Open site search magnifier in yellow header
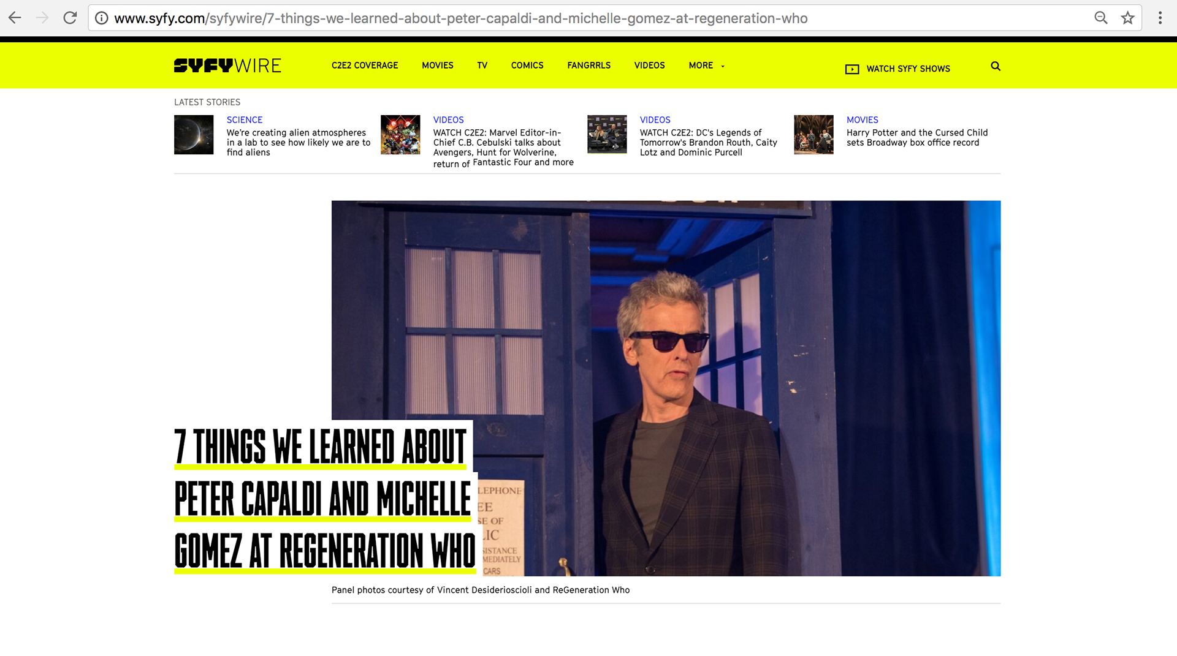Screen dimensions: 1177x656 (996, 66)
